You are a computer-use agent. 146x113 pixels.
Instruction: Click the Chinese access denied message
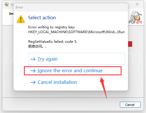click(x=37, y=46)
